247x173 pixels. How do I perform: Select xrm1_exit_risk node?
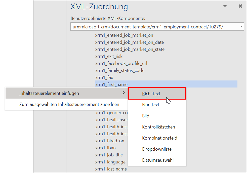(x=109, y=56)
